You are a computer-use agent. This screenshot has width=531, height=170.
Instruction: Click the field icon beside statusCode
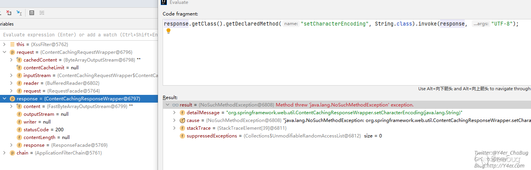(19, 130)
